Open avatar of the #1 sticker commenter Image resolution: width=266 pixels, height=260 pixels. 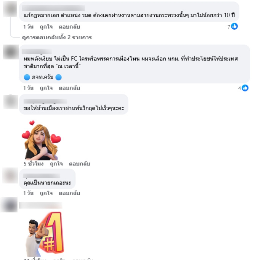[x=9, y=205]
